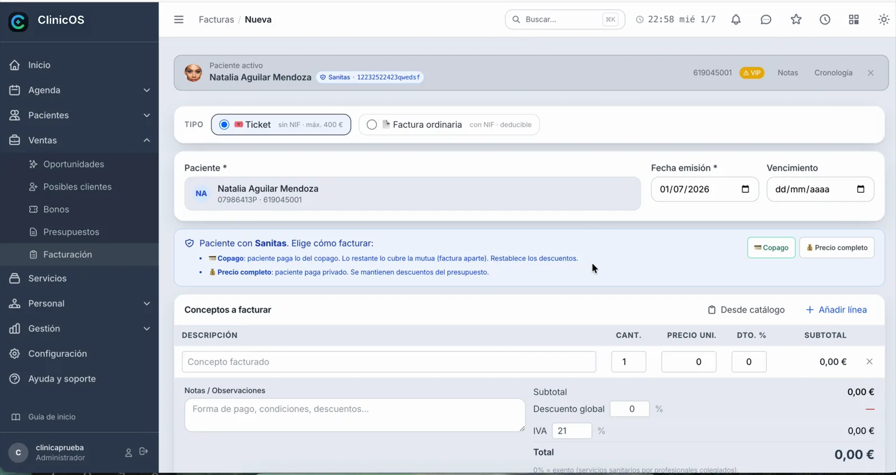The width and height of the screenshot is (896, 475).
Task: Click Natalia's patient avatar photo
Action: 193,73
